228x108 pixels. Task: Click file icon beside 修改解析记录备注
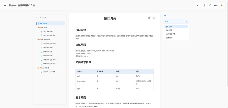[x=41, y=64]
